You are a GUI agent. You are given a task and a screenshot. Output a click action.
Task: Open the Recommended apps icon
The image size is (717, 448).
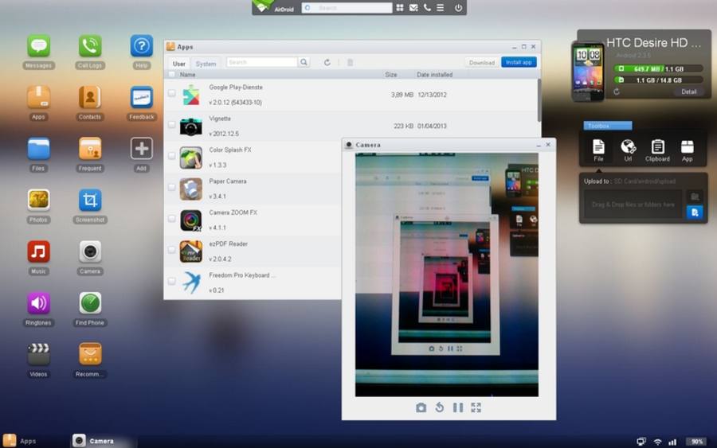(x=89, y=354)
